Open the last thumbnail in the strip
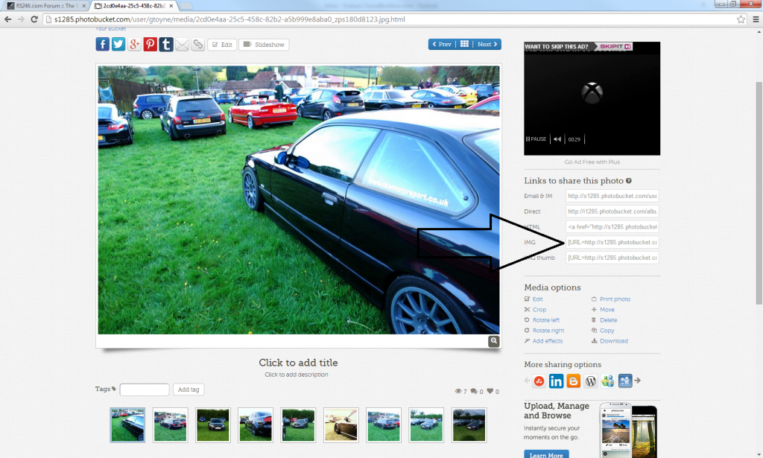 coord(469,425)
